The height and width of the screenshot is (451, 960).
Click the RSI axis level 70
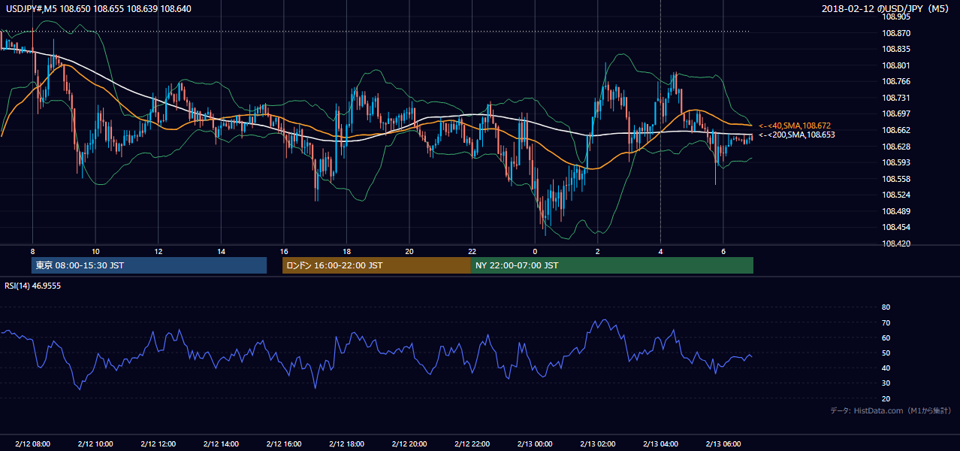pos(886,322)
